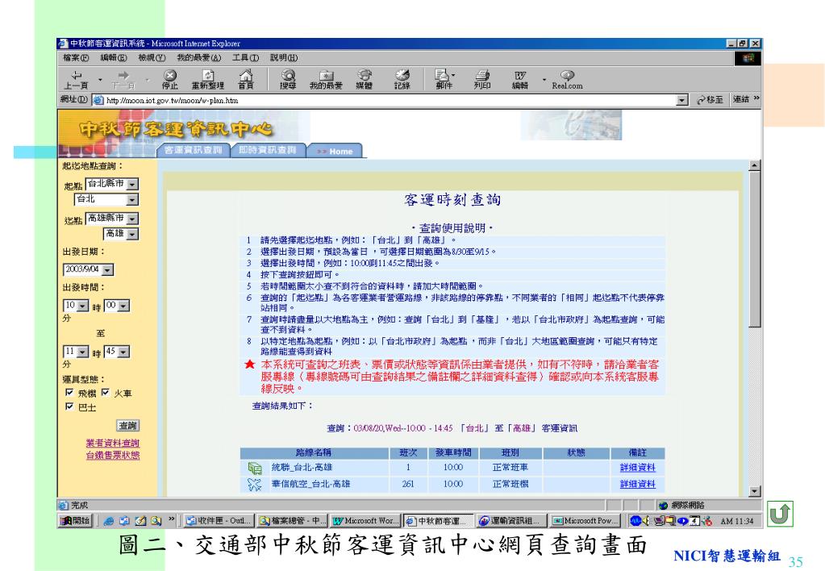The image size is (825, 571).
Task: Open the 檔案(F) menu
Action: [76, 58]
